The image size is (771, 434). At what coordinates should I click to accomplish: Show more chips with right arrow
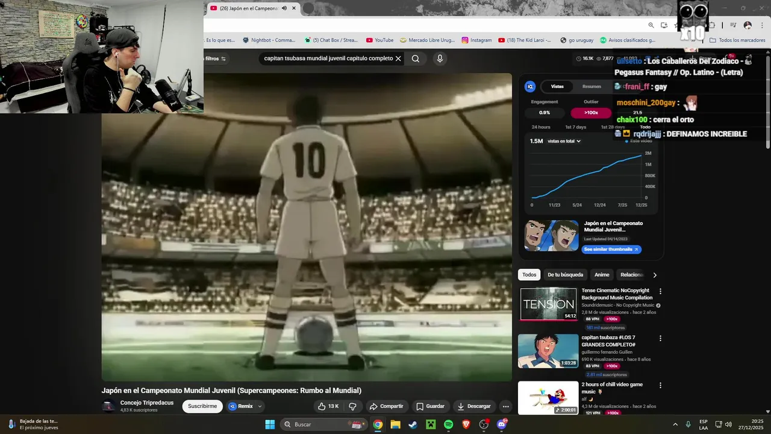pos(655,275)
